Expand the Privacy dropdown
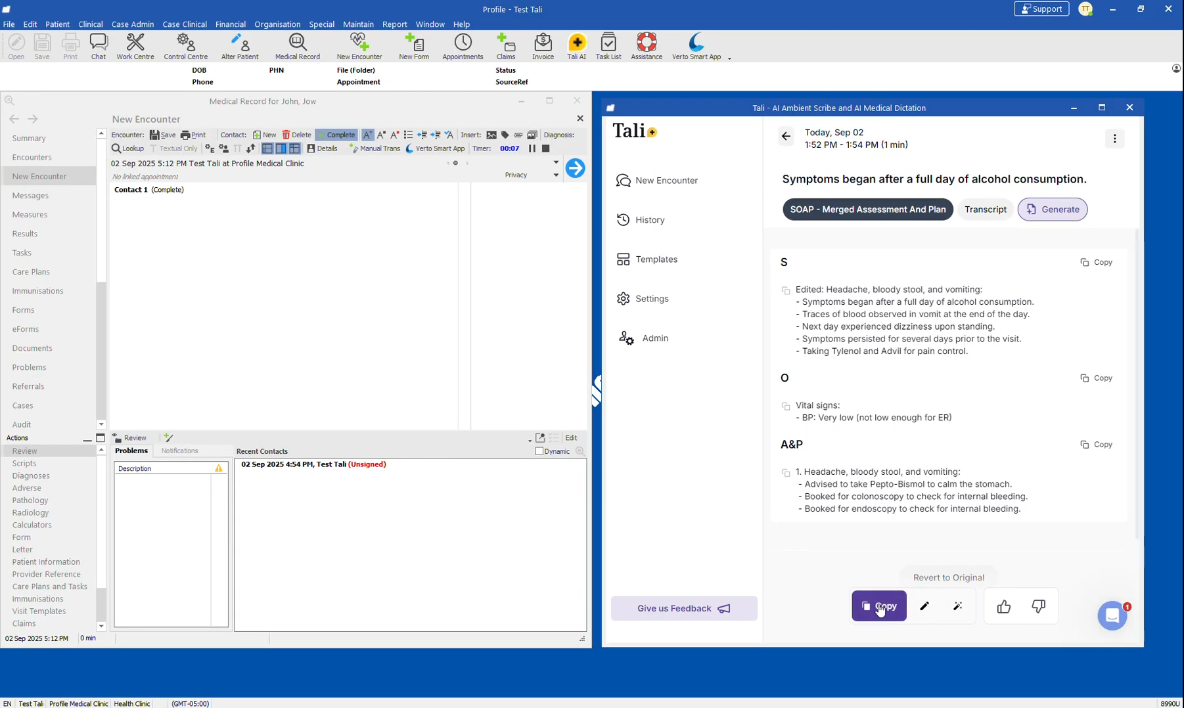Image resolution: width=1184 pixels, height=708 pixels. pos(556,175)
